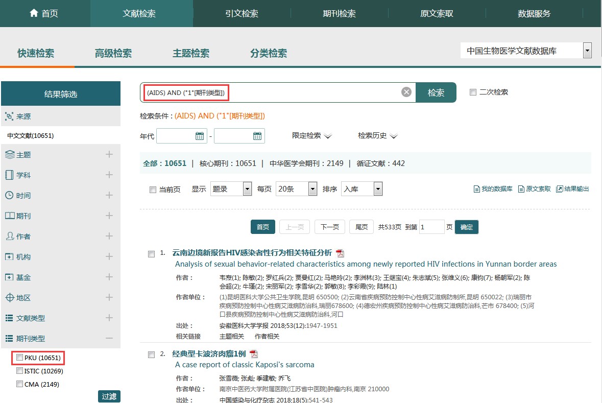Open the database selector dropdown
Viewport: 602px width, 403px height.
coord(587,51)
